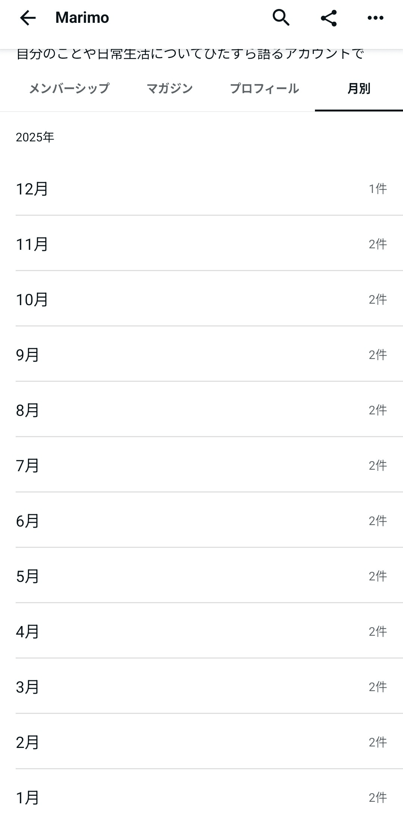Screen dimensions: 403x819
Task: Select the 月別 tab
Action: pos(359,89)
